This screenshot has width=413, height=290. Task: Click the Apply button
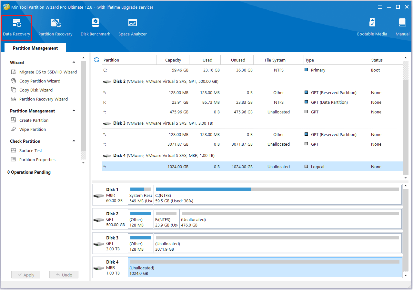click(26, 275)
